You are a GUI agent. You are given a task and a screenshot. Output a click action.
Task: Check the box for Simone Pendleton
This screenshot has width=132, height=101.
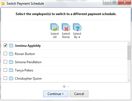click(x=5, y=62)
